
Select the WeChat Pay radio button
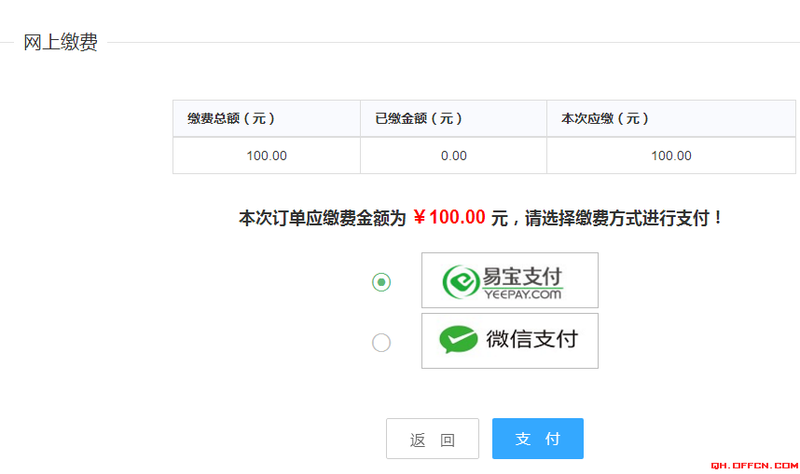pyautogui.click(x=381, y=343)
